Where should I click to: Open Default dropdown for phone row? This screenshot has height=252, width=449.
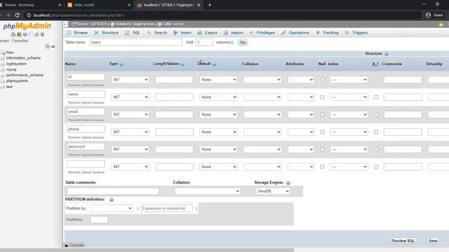[x=218, y=132]
